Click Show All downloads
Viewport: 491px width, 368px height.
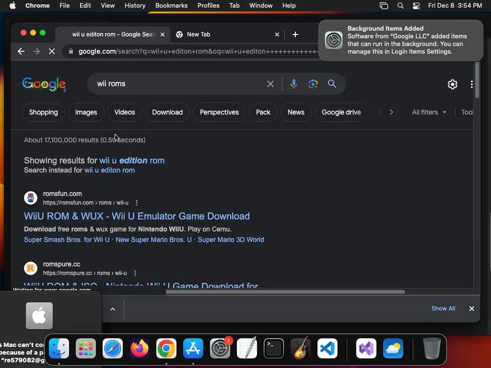pyautogui.click(x=444, y=309)
